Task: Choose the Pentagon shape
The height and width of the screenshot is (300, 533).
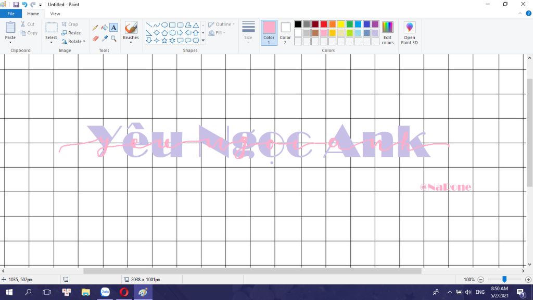Action: pos(164,33)
